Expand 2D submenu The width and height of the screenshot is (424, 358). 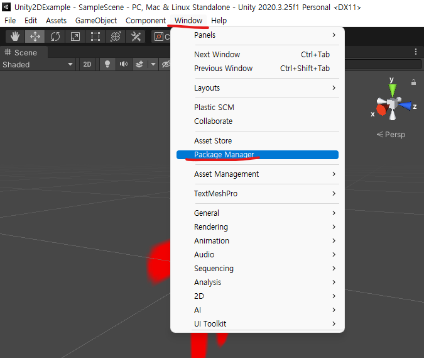coord(258,296)
